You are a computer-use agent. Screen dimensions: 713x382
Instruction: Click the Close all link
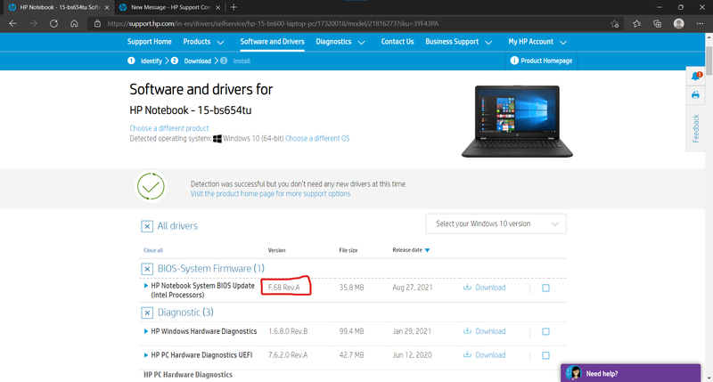(152, 250)
